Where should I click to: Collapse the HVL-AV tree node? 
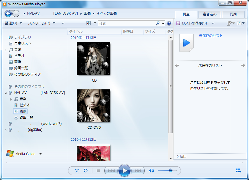tap(6, 93)
